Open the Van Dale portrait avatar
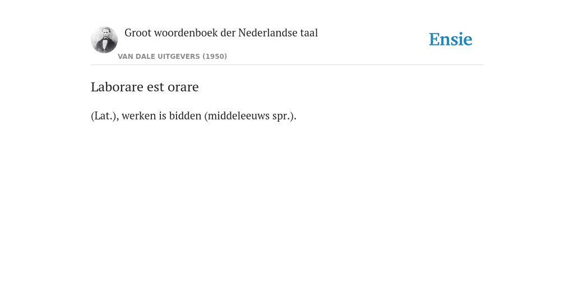Viewport: 574px width, 287px height. 104,40
